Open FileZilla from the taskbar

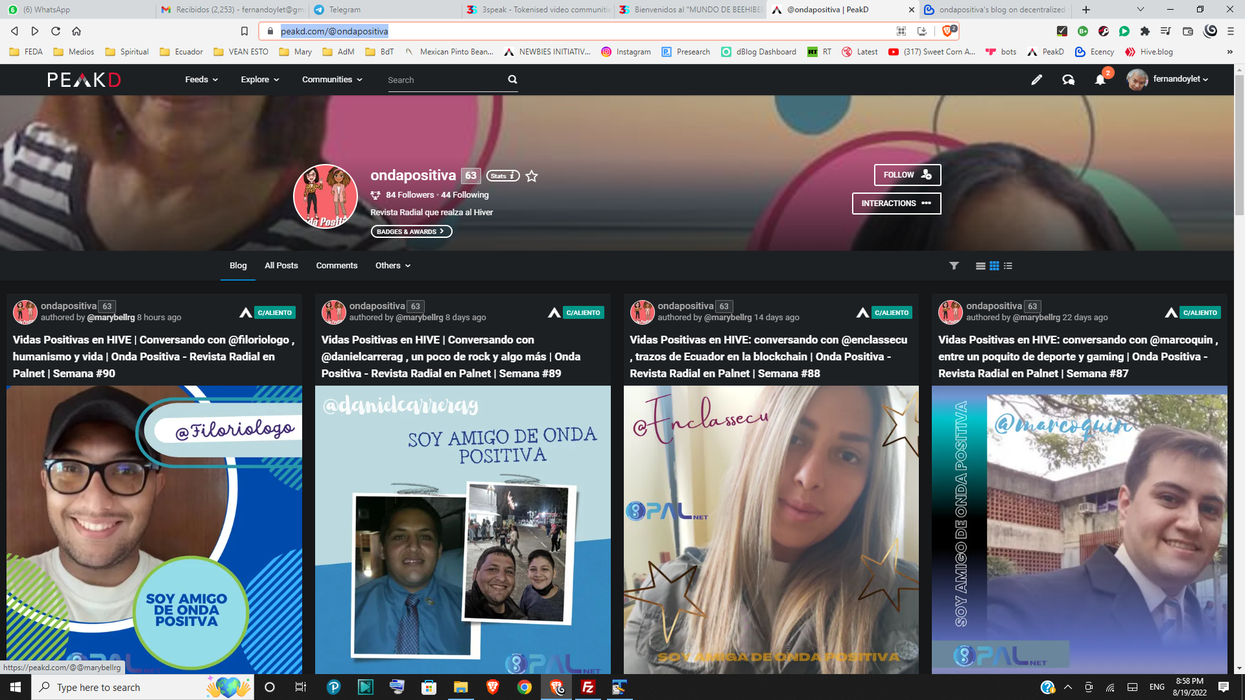click(588, 687)
